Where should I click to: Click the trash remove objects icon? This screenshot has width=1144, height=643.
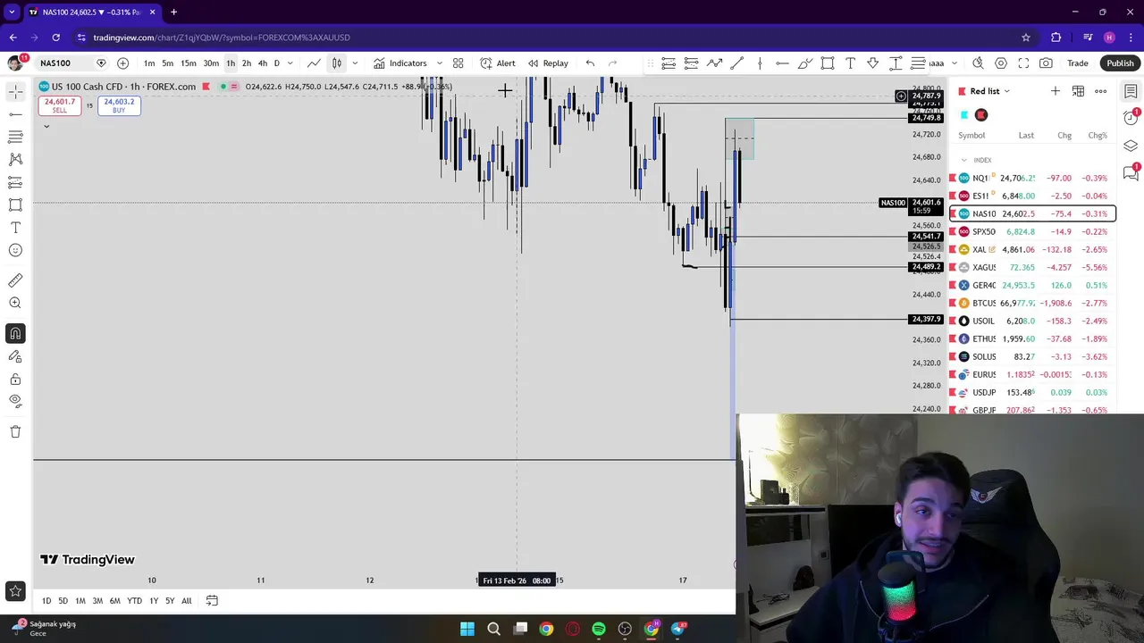click(x=15, y=431)
